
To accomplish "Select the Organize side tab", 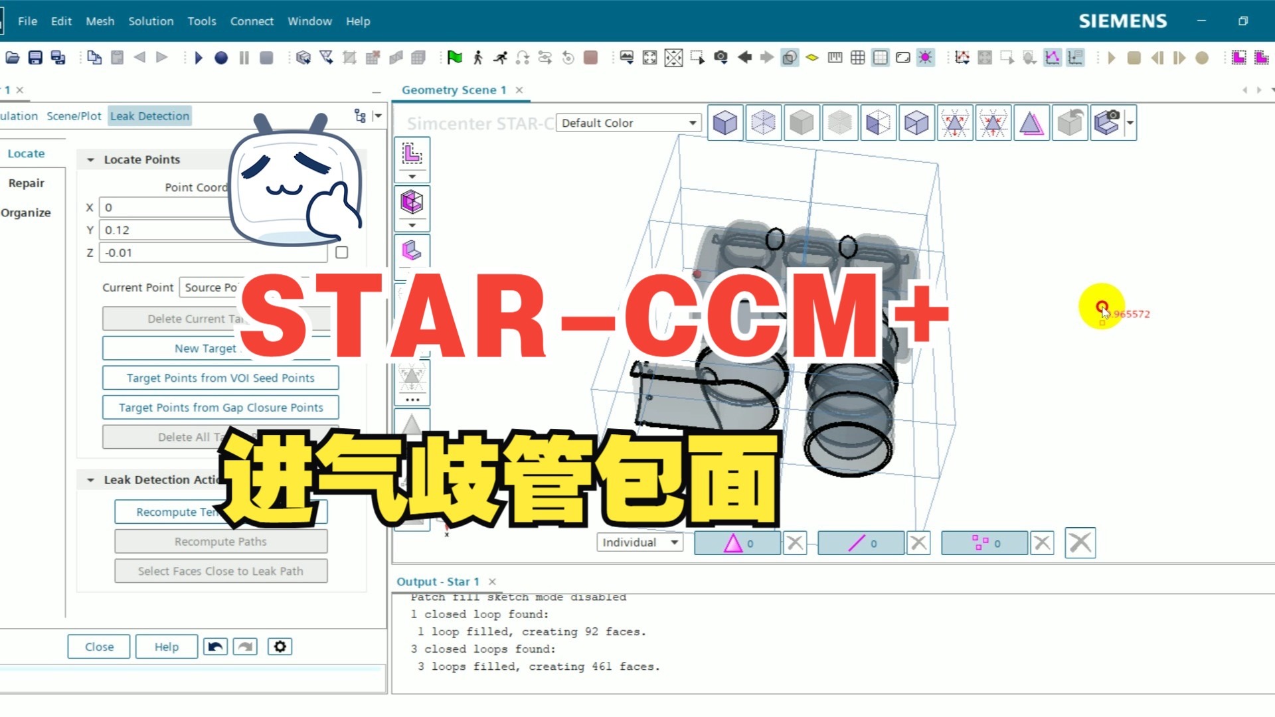I will coord(25,212).
